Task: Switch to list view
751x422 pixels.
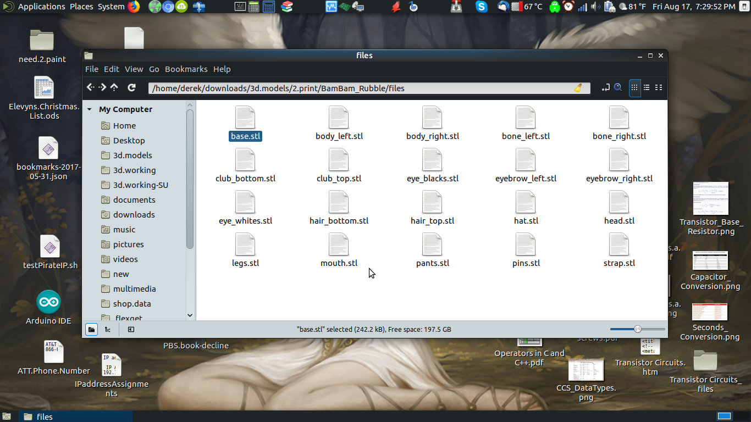Action: pos(647,87)
